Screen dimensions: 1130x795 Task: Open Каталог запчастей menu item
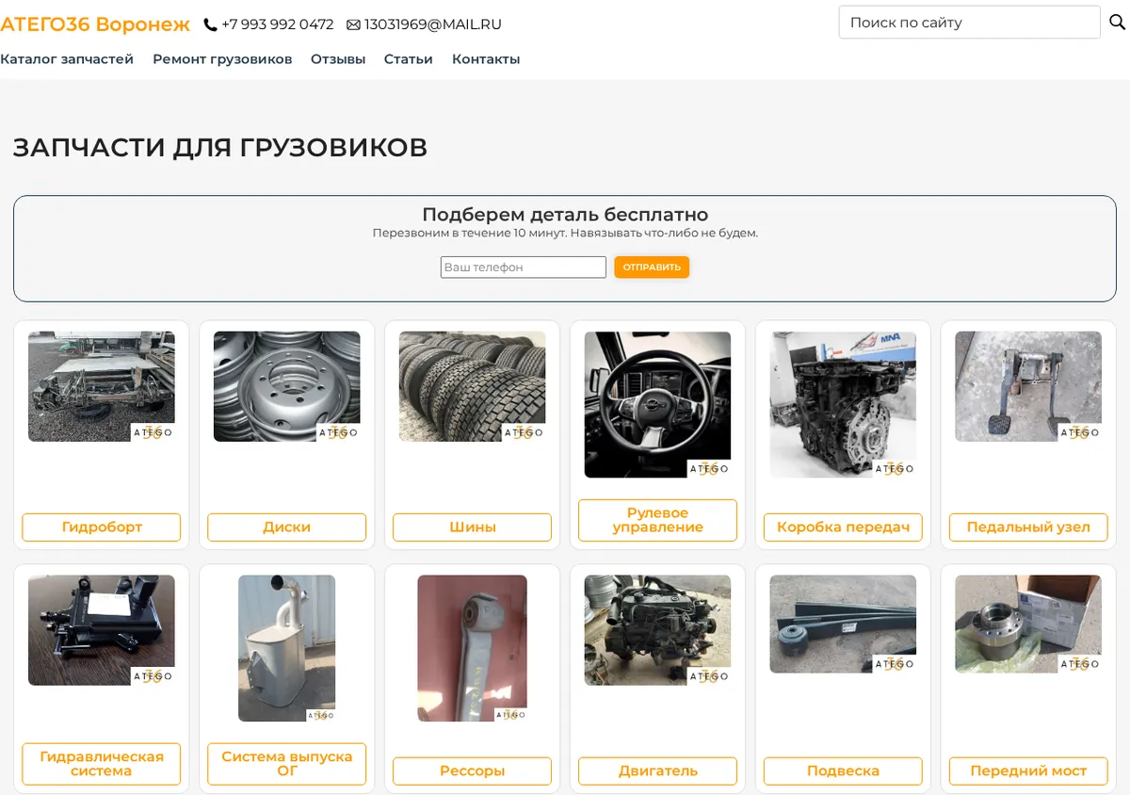[67, 59]
